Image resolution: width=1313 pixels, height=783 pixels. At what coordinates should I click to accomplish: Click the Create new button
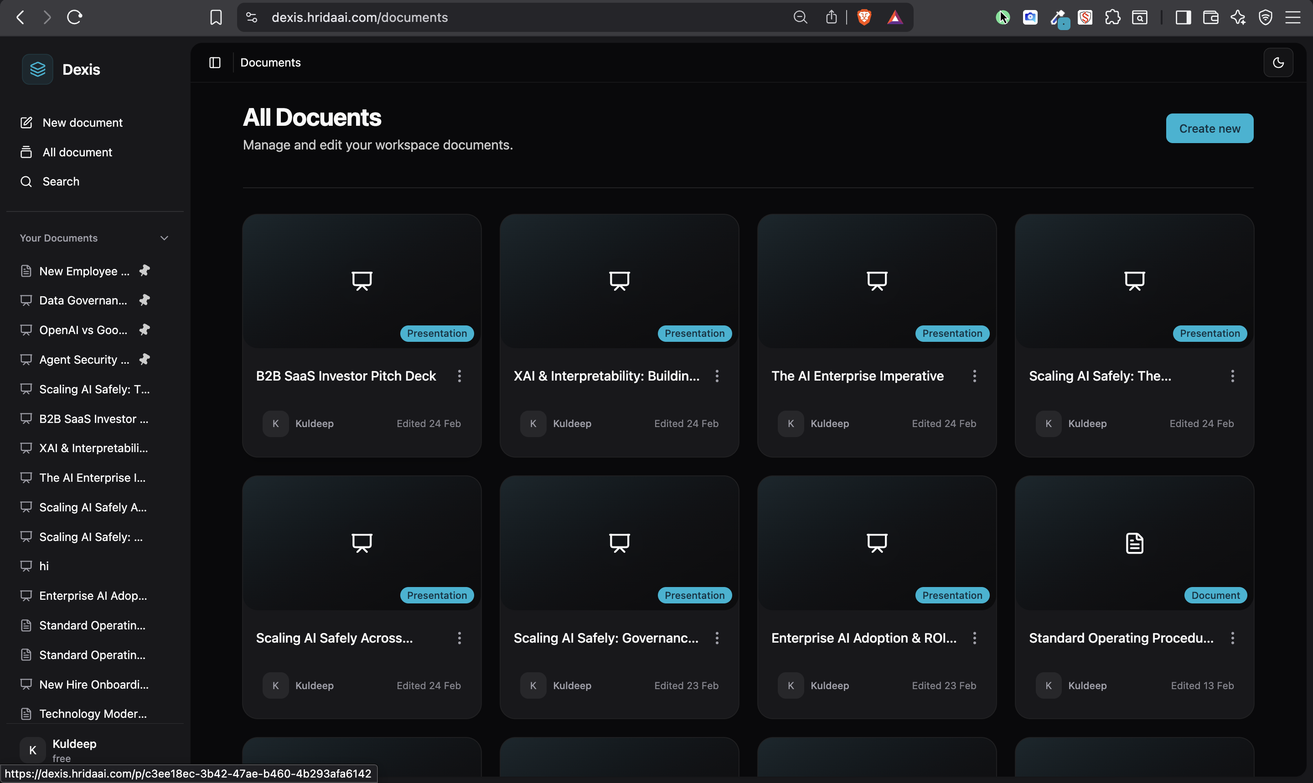(1209, 128)
